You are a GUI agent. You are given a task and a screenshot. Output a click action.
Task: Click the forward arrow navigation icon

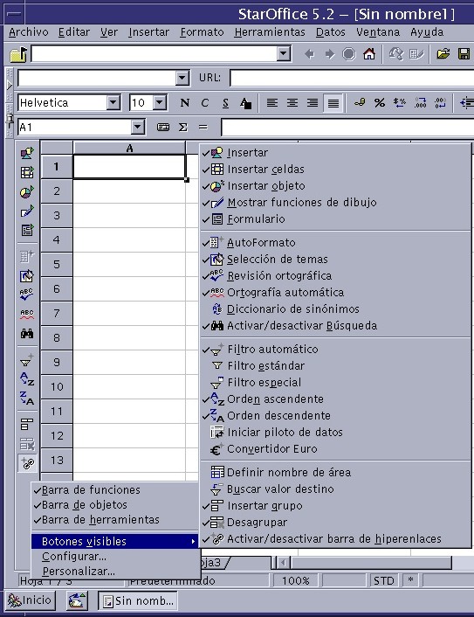click(x=329, y=54)
